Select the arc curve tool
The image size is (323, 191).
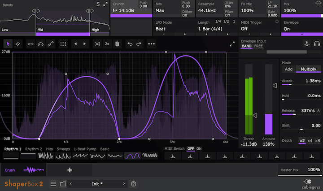tap(40, 44)
